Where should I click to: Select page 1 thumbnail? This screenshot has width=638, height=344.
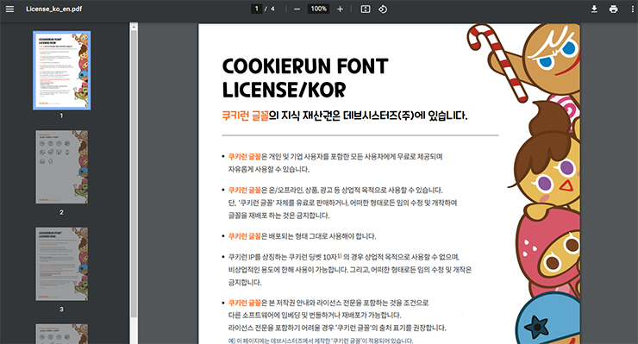[x=62, y=71]
